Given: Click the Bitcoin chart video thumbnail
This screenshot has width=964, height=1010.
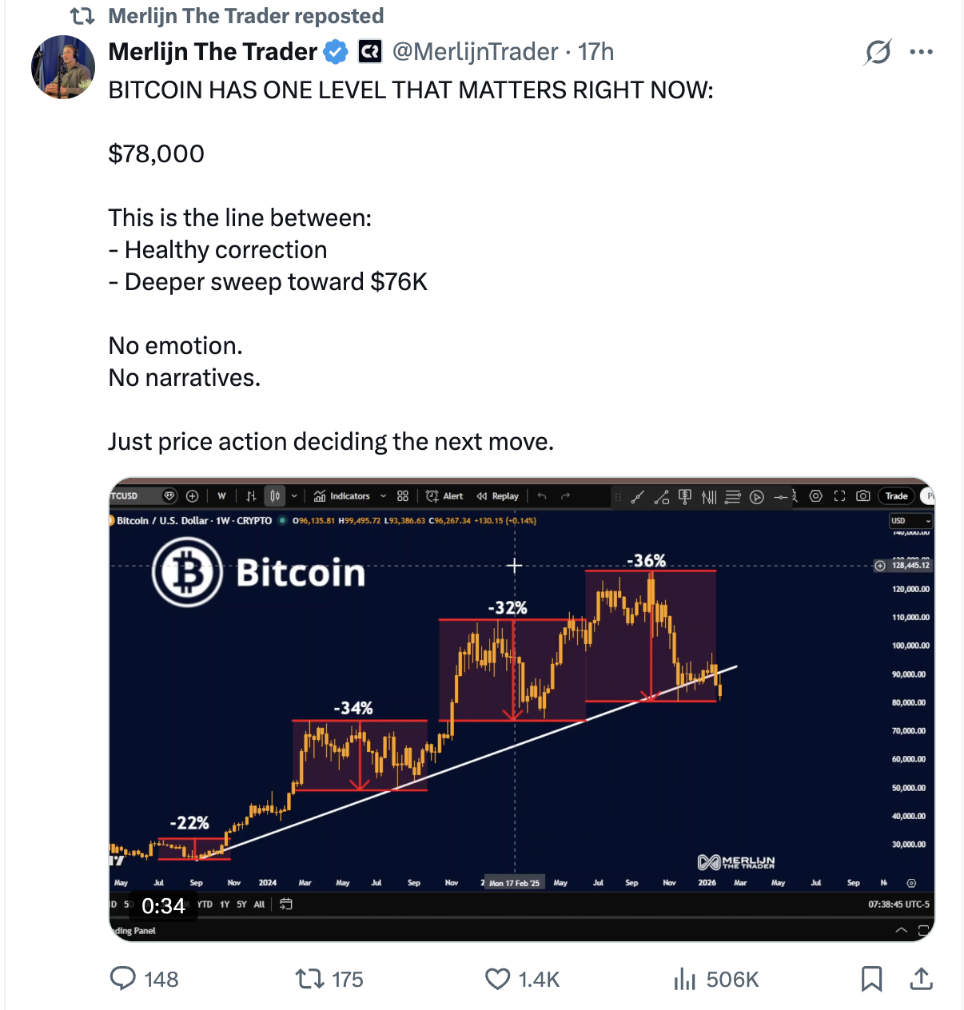Looking at the screenshot, I should pyautogui.click(x=521, y=710).
